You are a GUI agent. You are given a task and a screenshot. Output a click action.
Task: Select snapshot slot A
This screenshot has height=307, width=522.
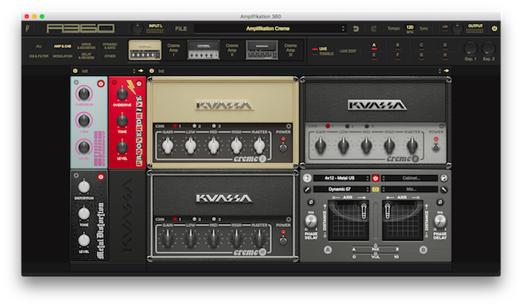pyautogui.click(x=374, y=46)
